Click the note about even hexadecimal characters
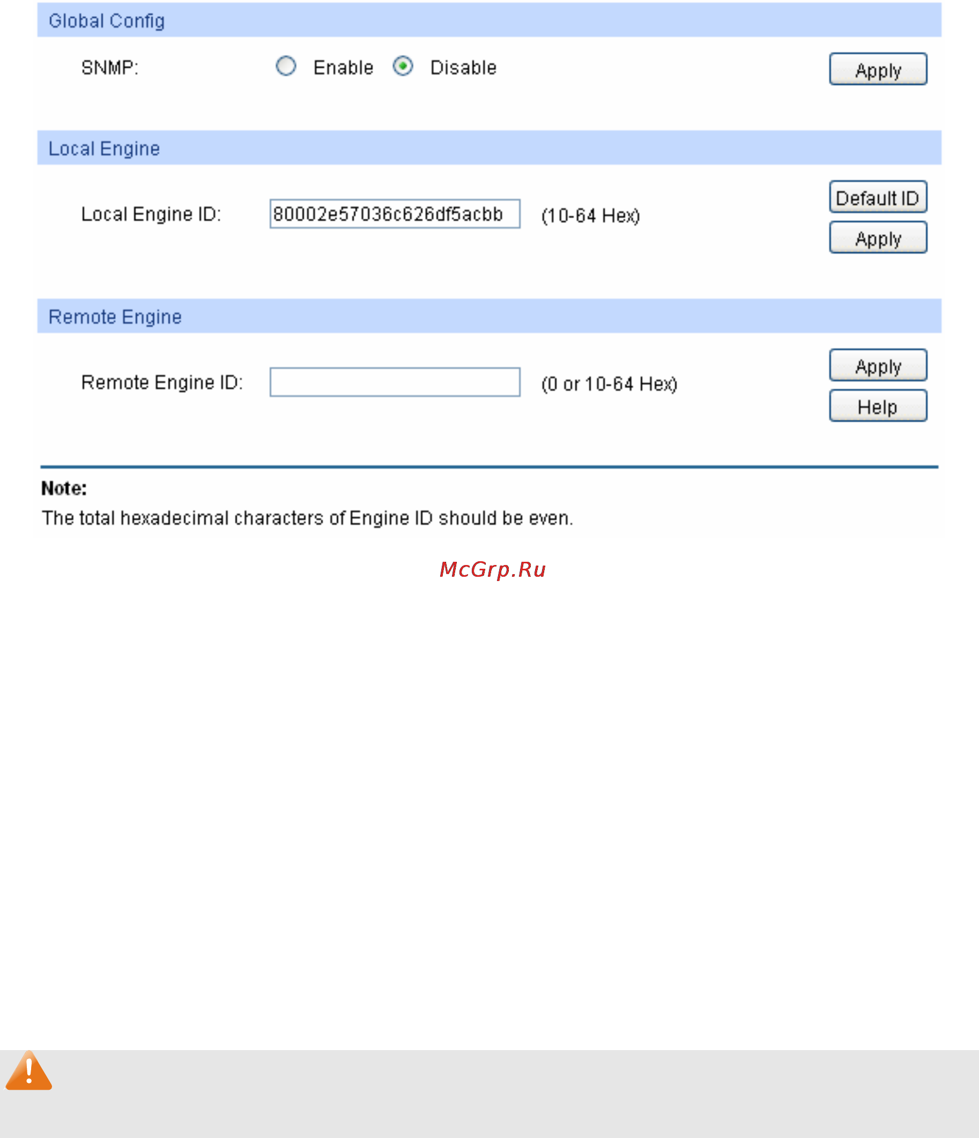 point(308,518)
